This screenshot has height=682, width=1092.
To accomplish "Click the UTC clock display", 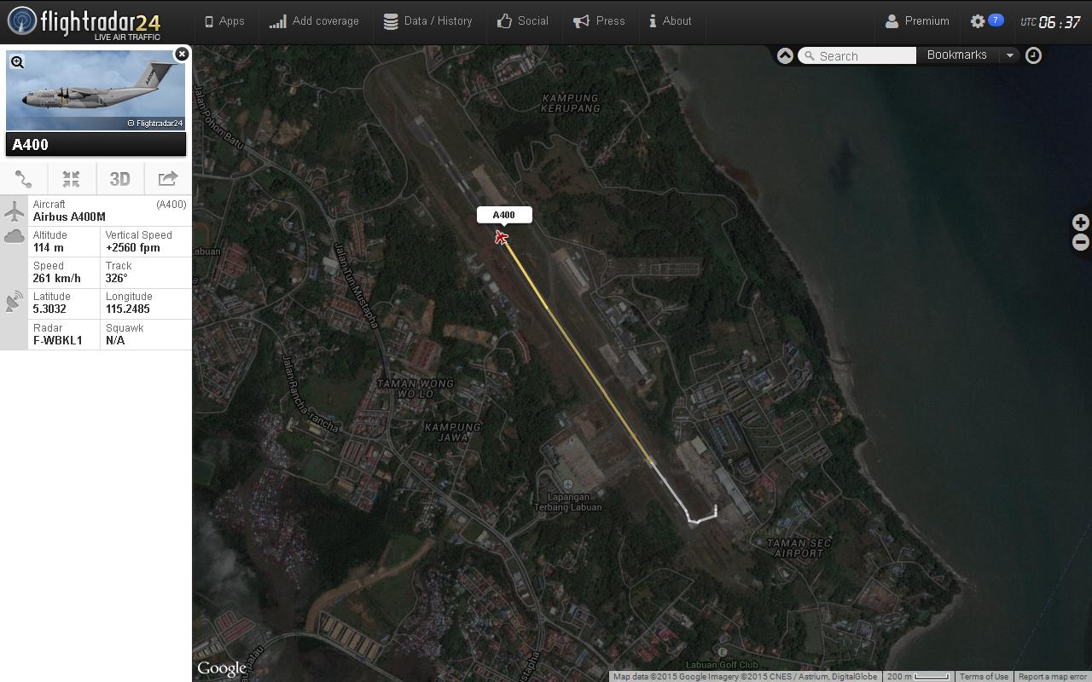I will click(x=1052, y=22).
